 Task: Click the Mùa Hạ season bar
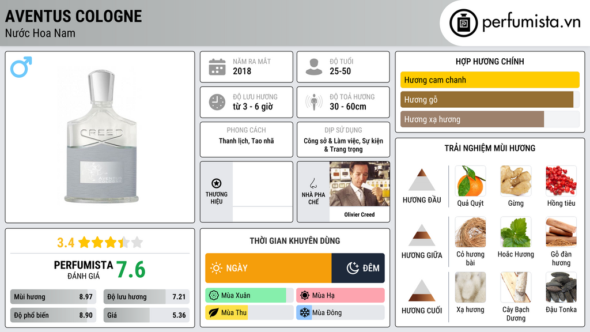[341, 296]
